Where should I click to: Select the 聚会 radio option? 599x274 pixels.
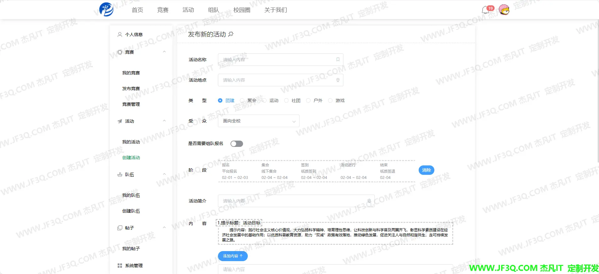pyautogui.click(x=242, y=100)
